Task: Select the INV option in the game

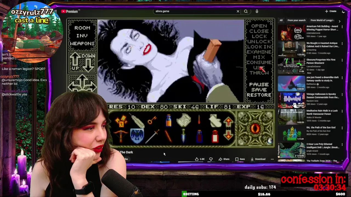Action: (x=82, y=36)
